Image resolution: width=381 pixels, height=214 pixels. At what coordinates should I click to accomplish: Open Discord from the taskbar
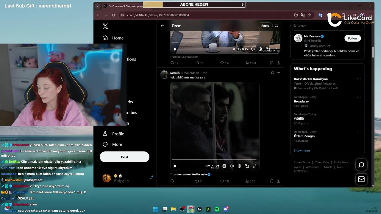coord(226,209)
